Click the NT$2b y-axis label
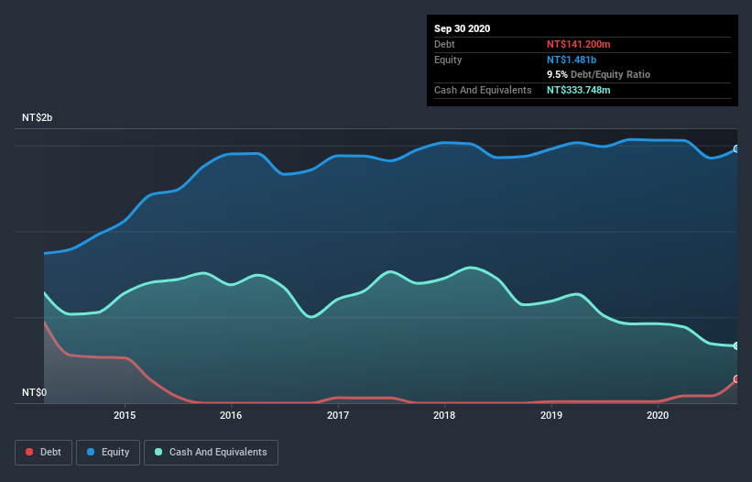This screenshot has height=482, width=752. 37,117
